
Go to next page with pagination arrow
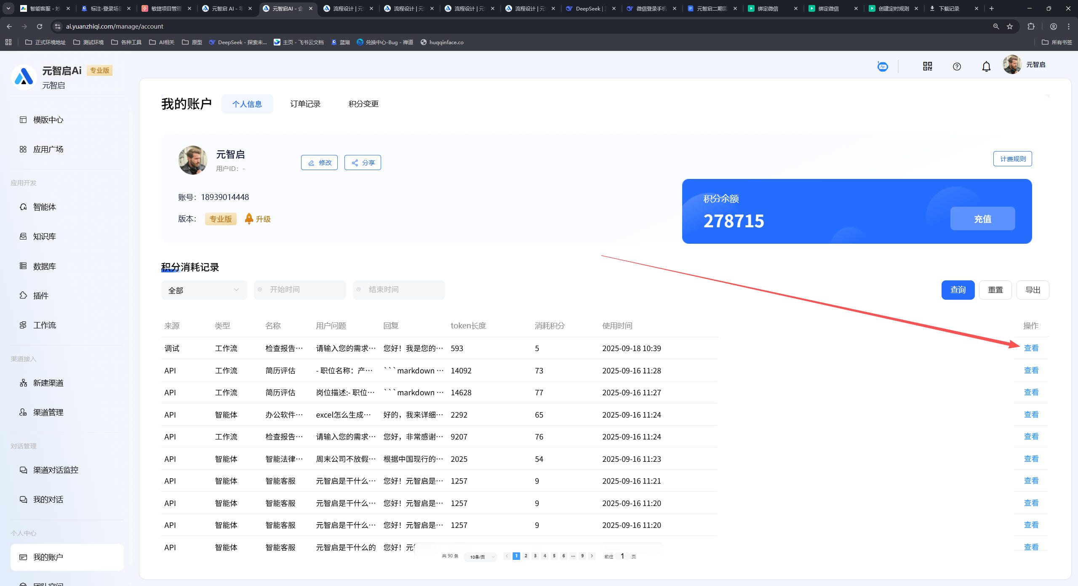coord(592,556)
